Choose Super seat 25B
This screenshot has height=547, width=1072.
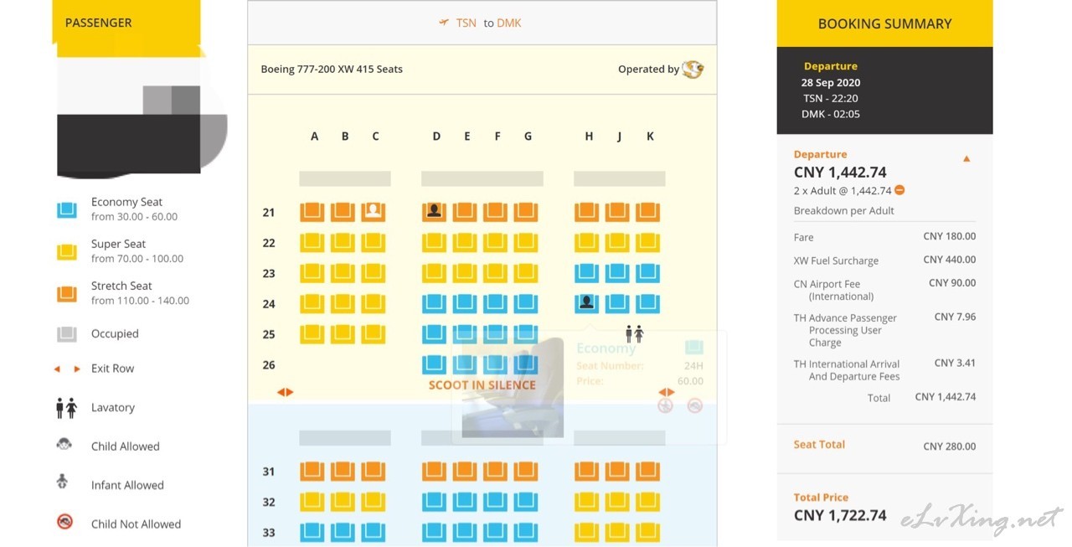(343, 334)
